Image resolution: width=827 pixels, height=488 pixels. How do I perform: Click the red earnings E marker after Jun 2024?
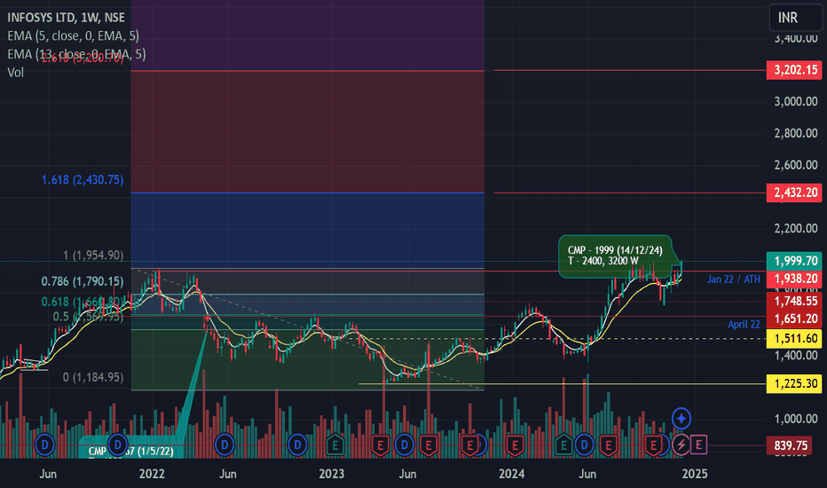click(x=608, y=445)
